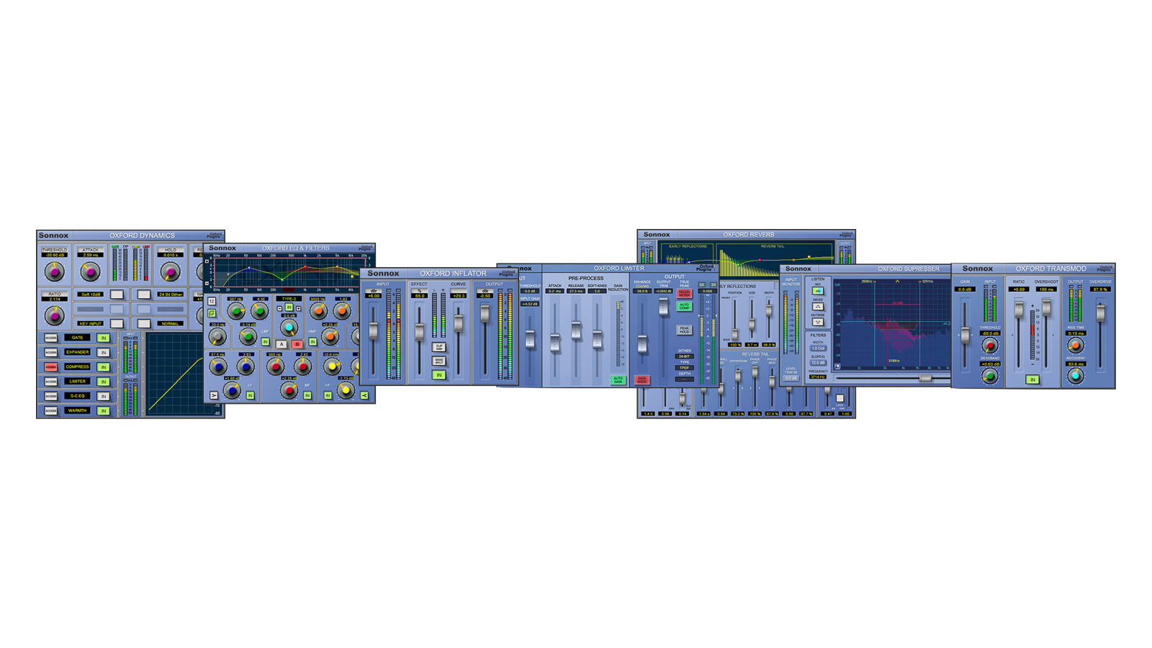Toggle the Oxford Inflator IN button

(438, 374)
